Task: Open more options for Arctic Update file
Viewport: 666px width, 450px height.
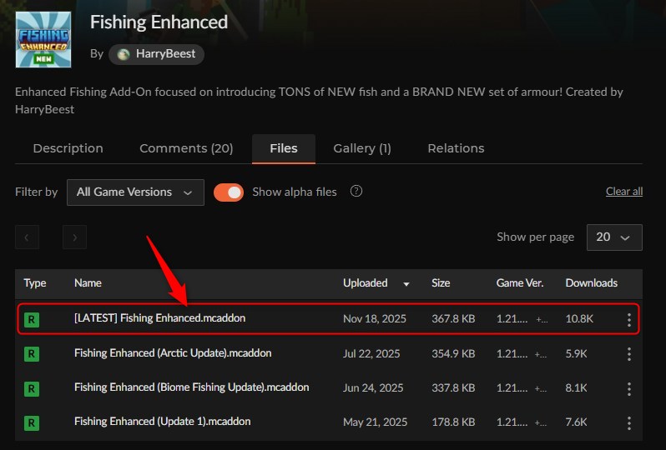Action: [629, 354]
